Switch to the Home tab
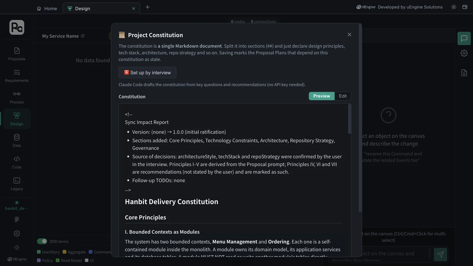The image size is (473, 266). coord(47,9)
